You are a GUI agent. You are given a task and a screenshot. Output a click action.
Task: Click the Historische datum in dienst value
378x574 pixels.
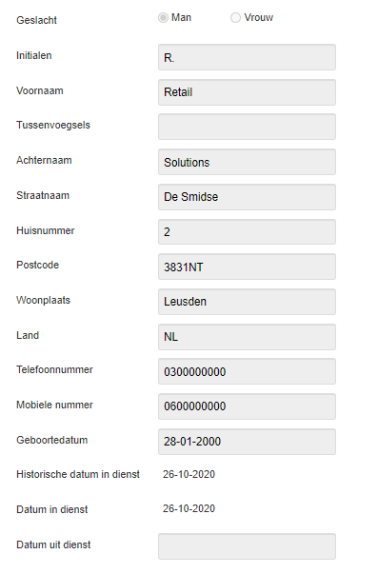pos(189,474)
